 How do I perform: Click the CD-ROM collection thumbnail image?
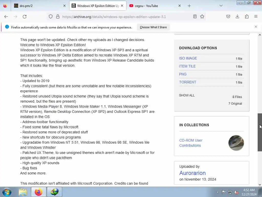(x=236, y=143)
